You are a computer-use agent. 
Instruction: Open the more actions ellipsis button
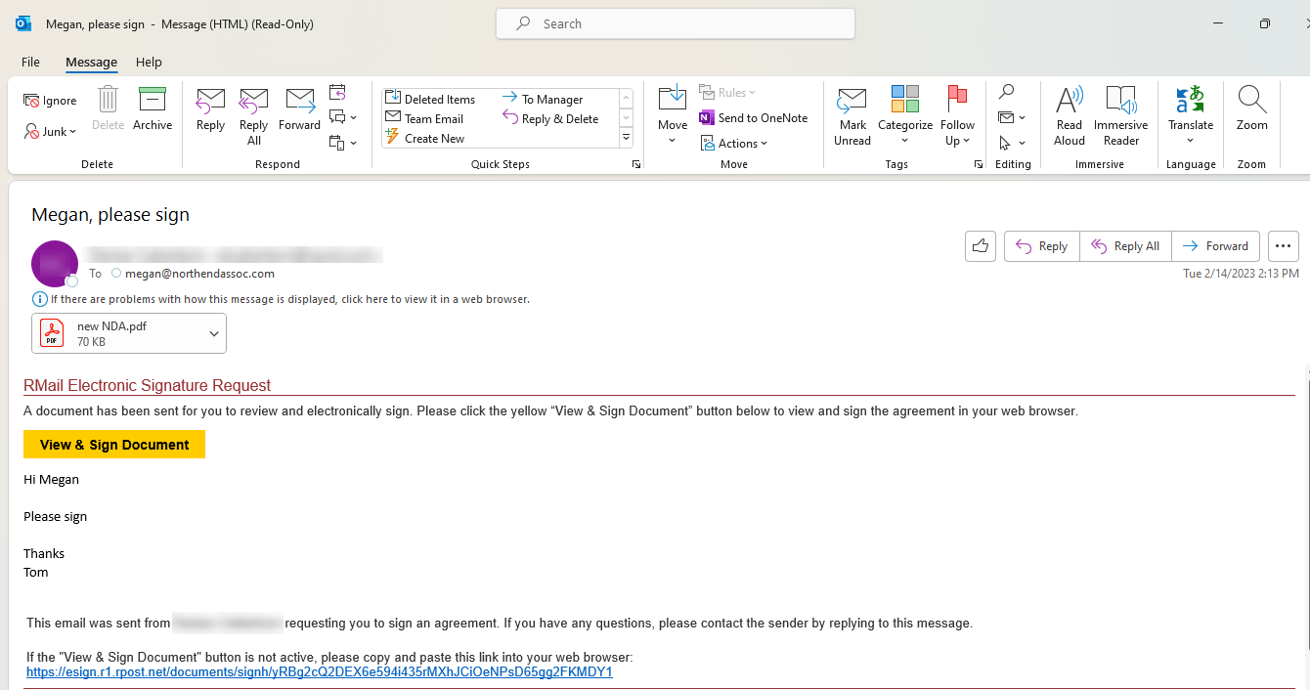(x=1283, y=246)
